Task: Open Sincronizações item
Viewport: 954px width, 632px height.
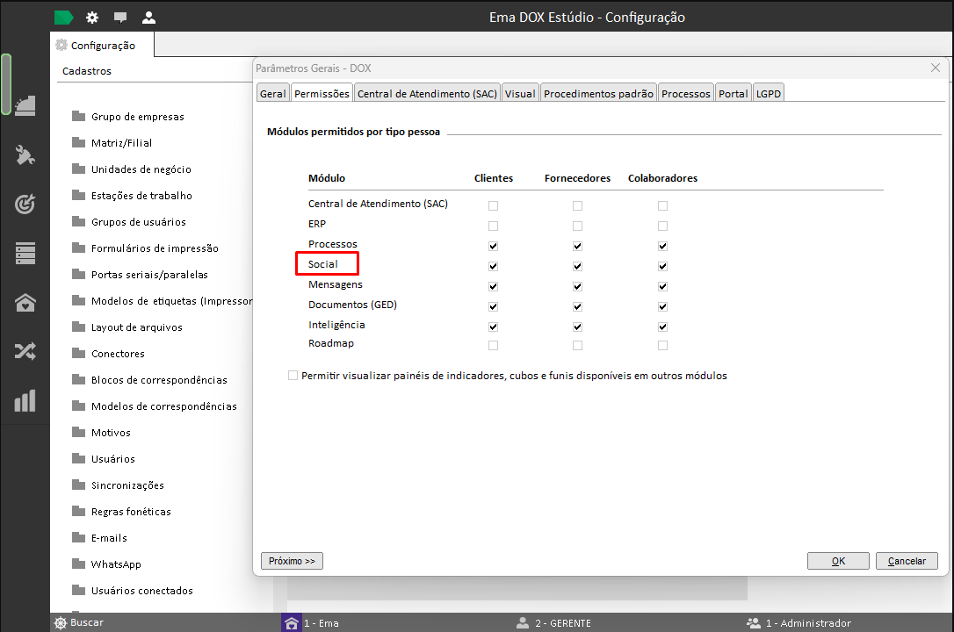Action: pos(127,485)
